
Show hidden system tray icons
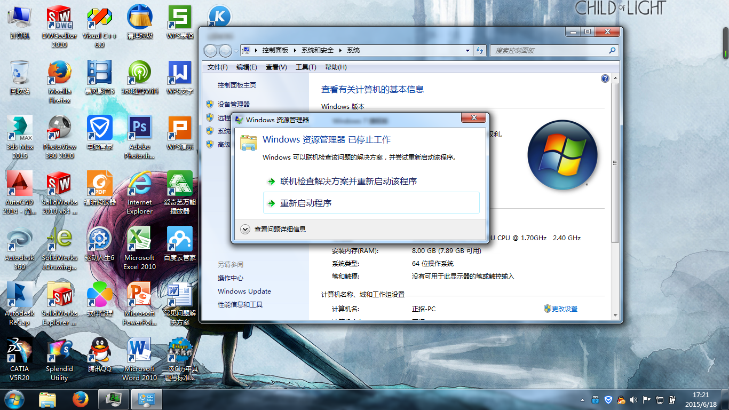pyautogui.click(x=583, y=399)
